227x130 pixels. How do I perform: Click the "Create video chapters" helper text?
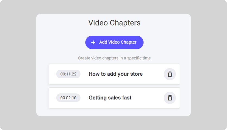pyautogui.click(x=114, y=58)
